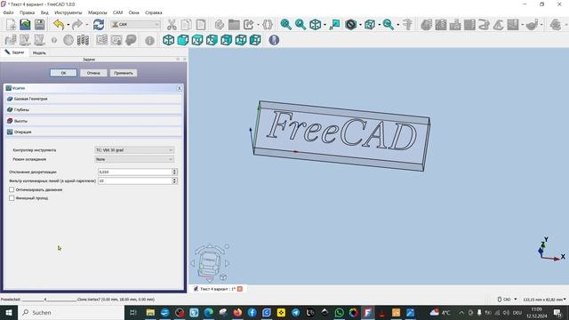
Task: Switch to front view cube
Action: point(183,40)
